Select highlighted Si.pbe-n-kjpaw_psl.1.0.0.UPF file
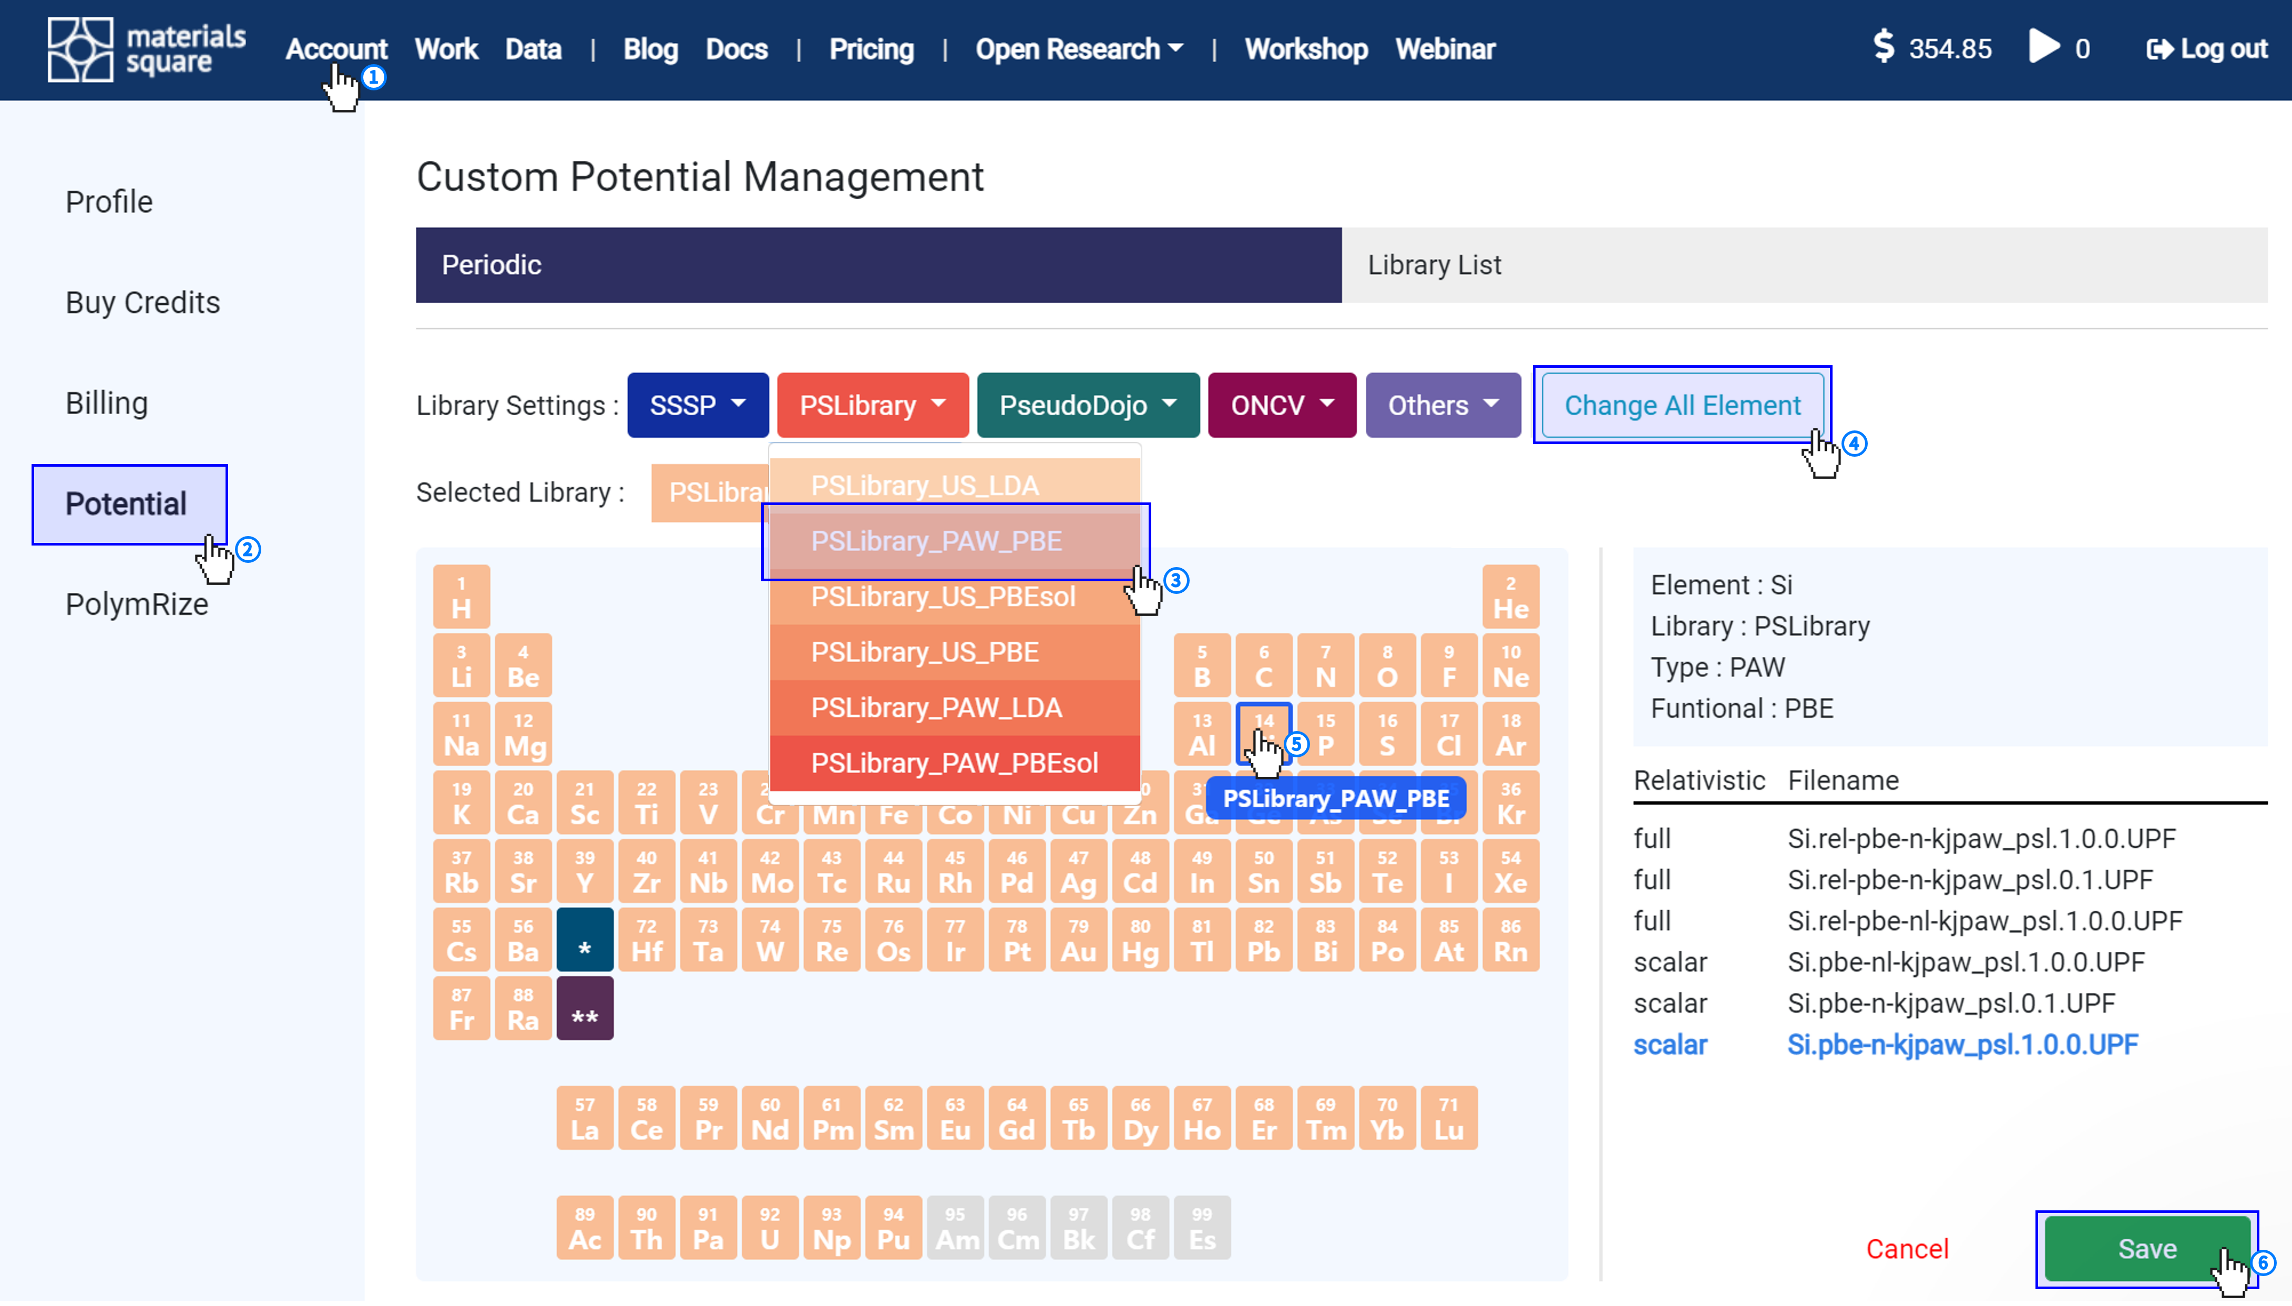 pos(1962,1045)
